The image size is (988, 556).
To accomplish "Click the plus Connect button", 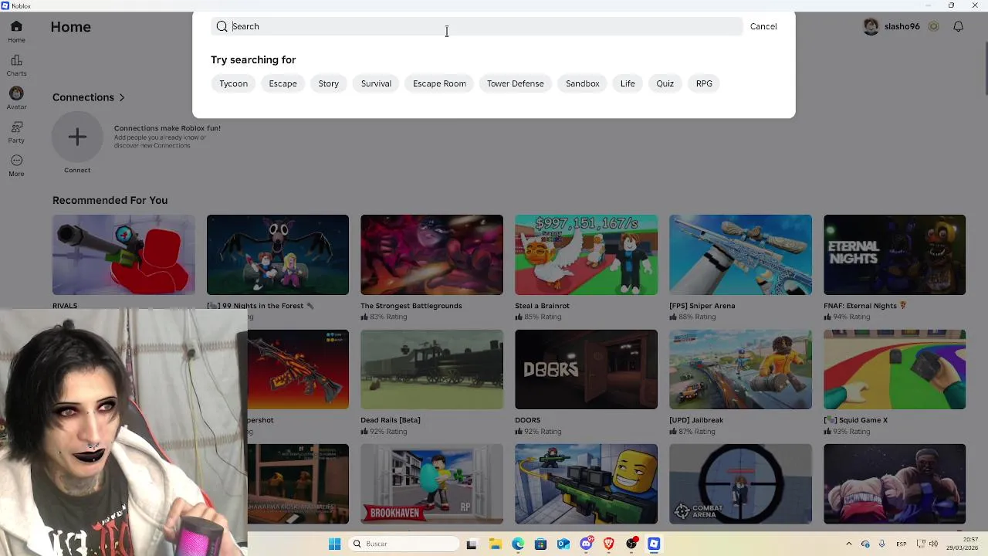I will (x=77, y=137).
